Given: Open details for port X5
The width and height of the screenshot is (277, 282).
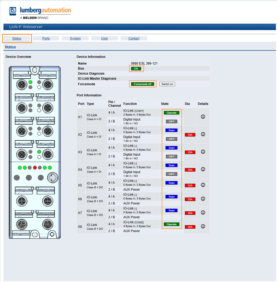Looking at the screenshot, I should pyautogui.click(x=203, y=185).
